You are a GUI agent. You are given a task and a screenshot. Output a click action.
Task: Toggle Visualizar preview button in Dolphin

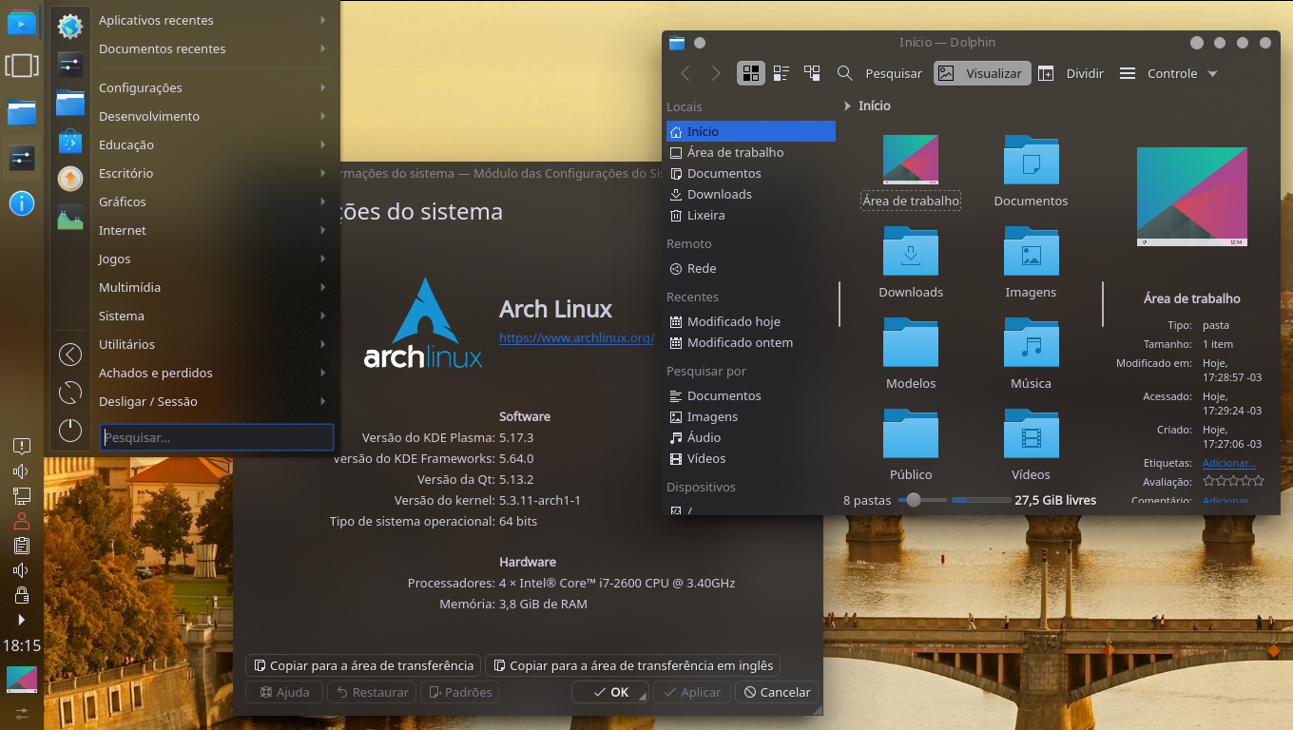point(982,73)
